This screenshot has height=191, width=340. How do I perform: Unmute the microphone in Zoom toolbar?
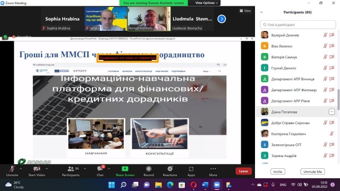[12, 171]
